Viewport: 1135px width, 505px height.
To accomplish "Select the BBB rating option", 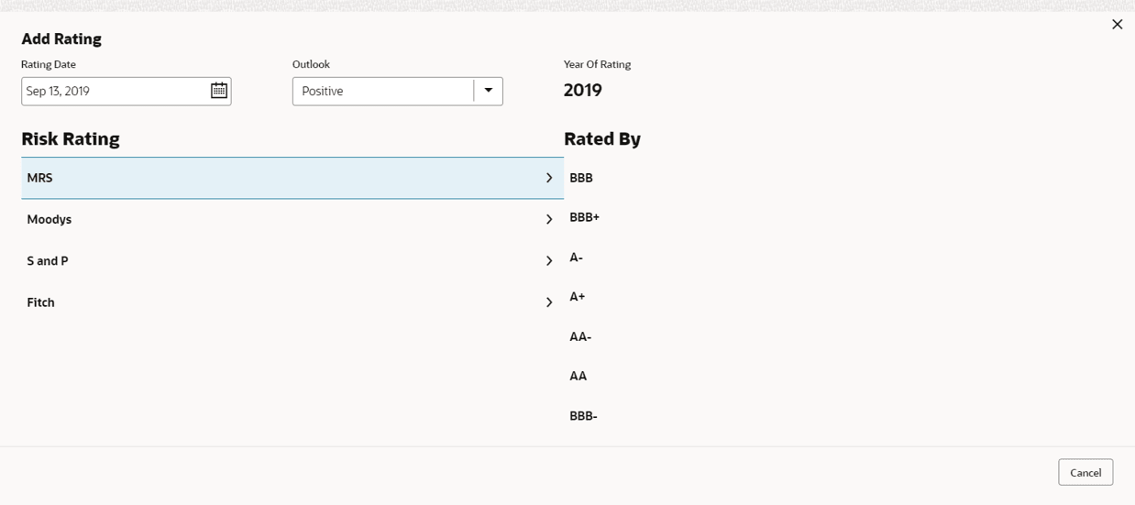I will click(x=581, y=178).
